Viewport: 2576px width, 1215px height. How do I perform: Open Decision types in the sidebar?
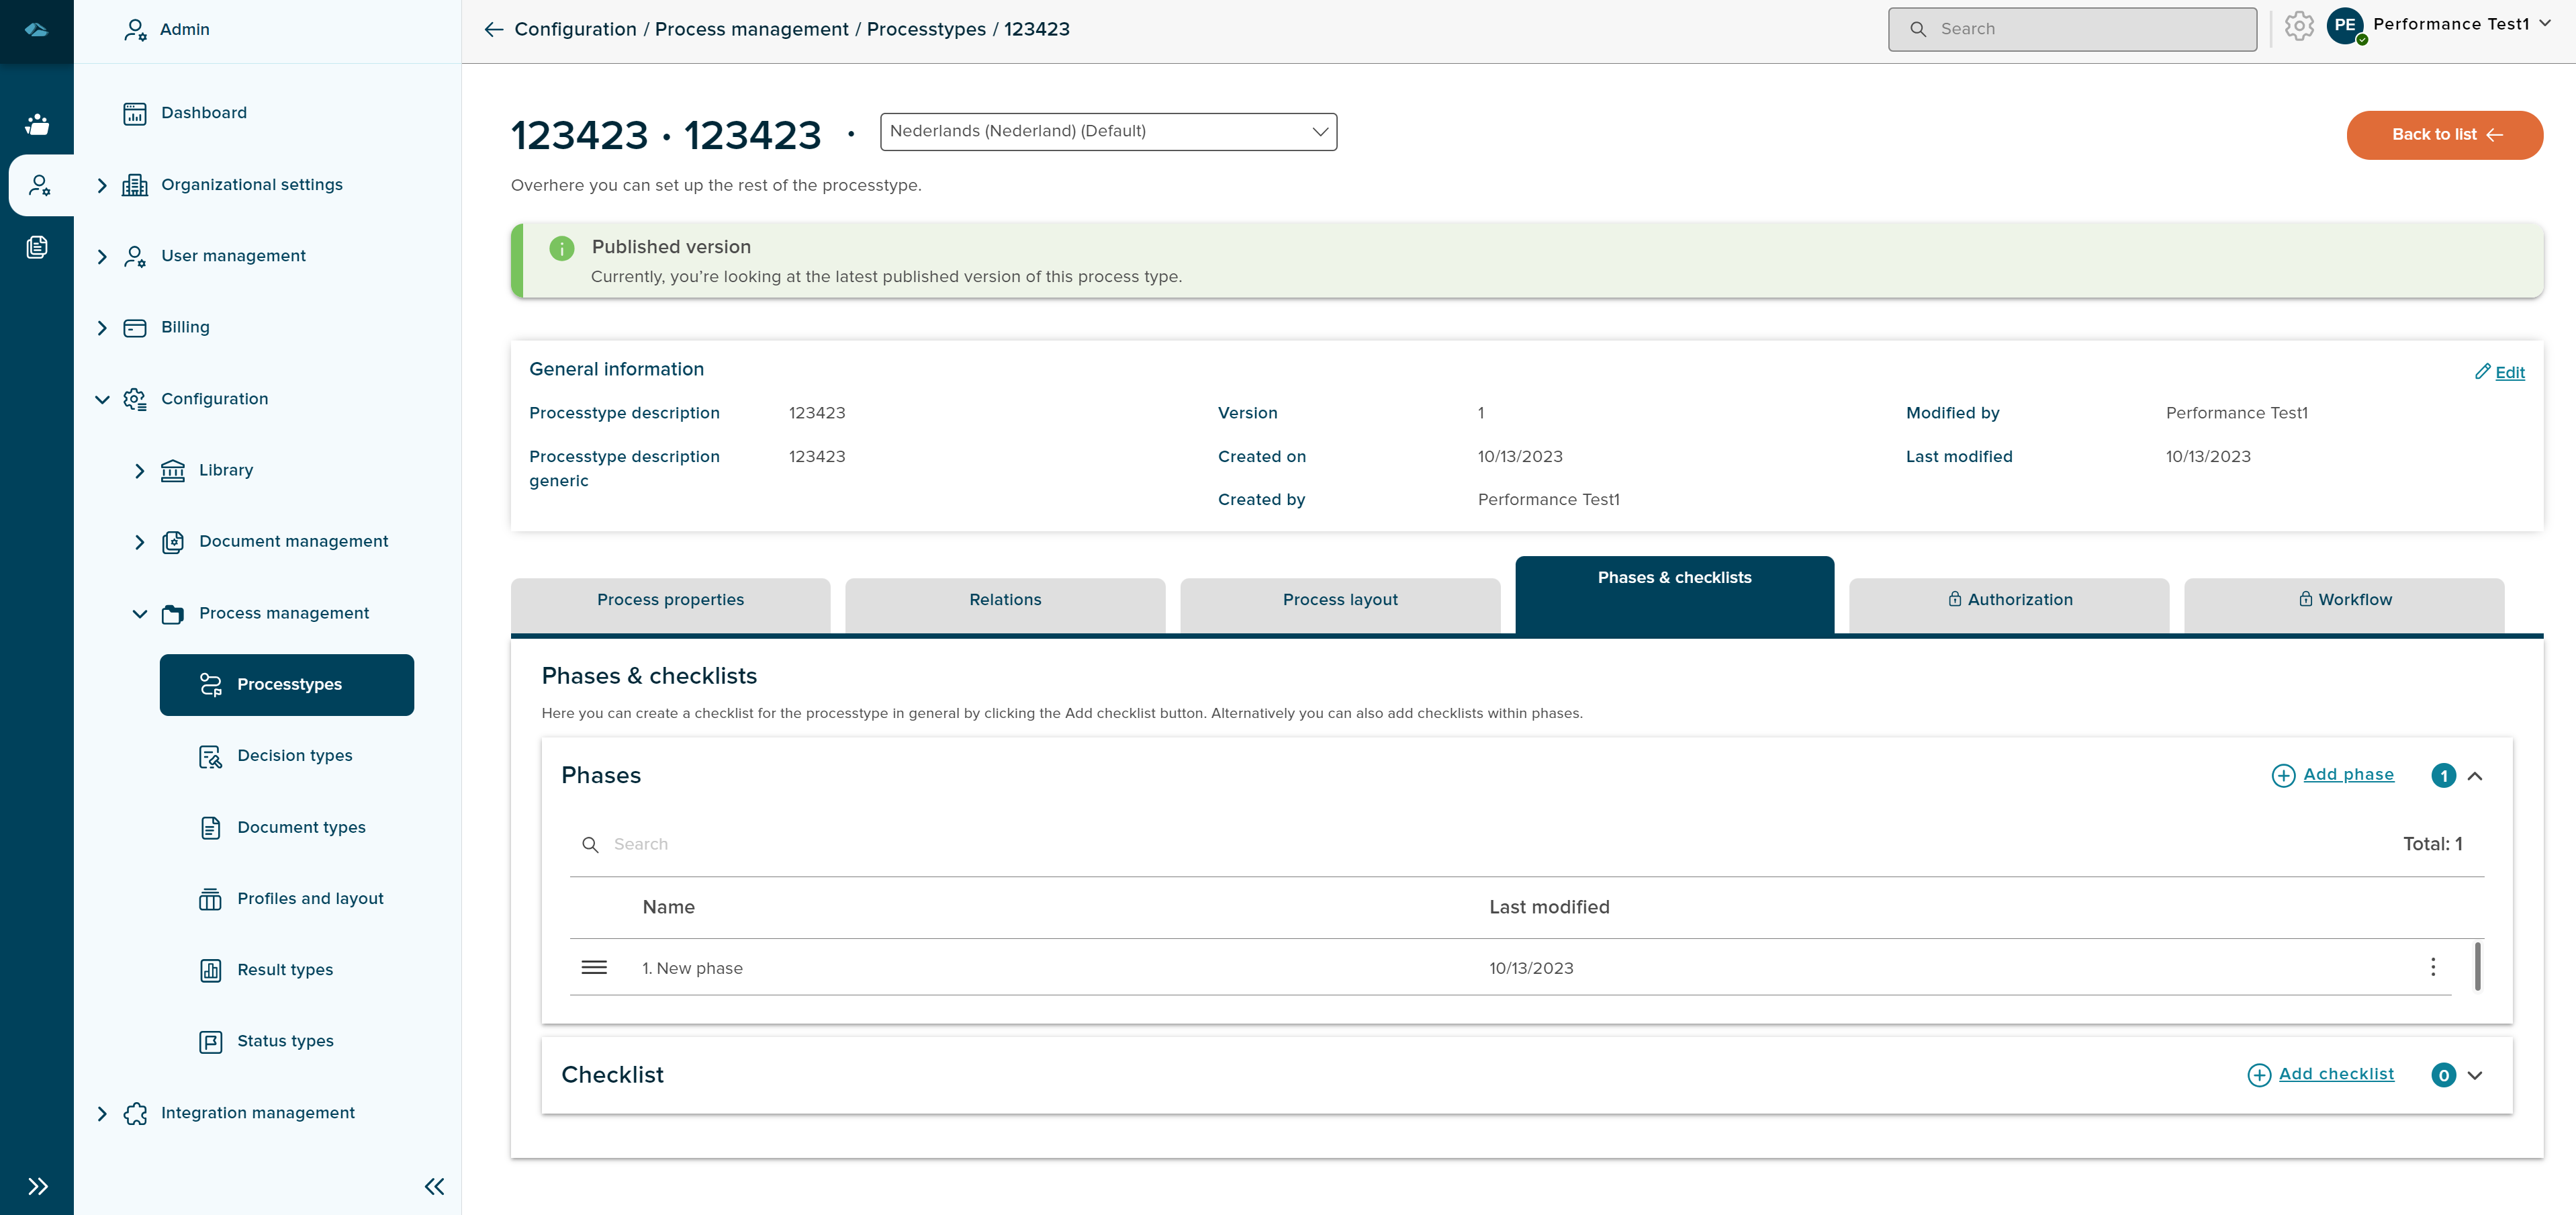294,756
